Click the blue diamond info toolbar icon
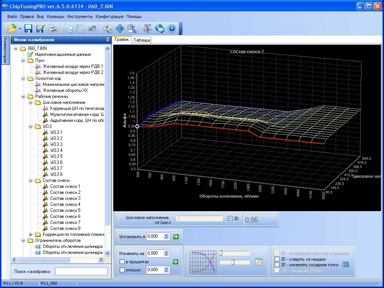The width and height of the screenshot is (384, 288). (120, 28)
